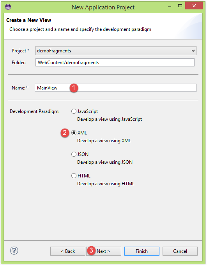This screenshot has width=207, height=265.
Task: Choose the JSON development paradigm
Action: click(74, 154)
